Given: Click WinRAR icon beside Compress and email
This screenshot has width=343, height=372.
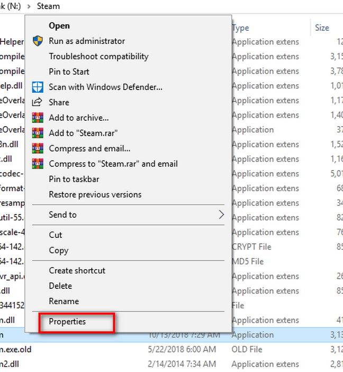Looking at the screenshot, I should coord(38,148).
